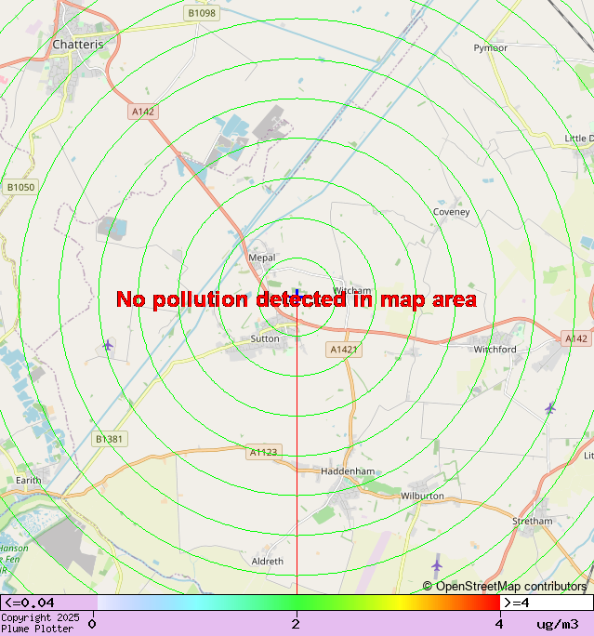Click the colour gradient concentration scale bar
This screenshot has height=636, width=594.
click(298, 603)
